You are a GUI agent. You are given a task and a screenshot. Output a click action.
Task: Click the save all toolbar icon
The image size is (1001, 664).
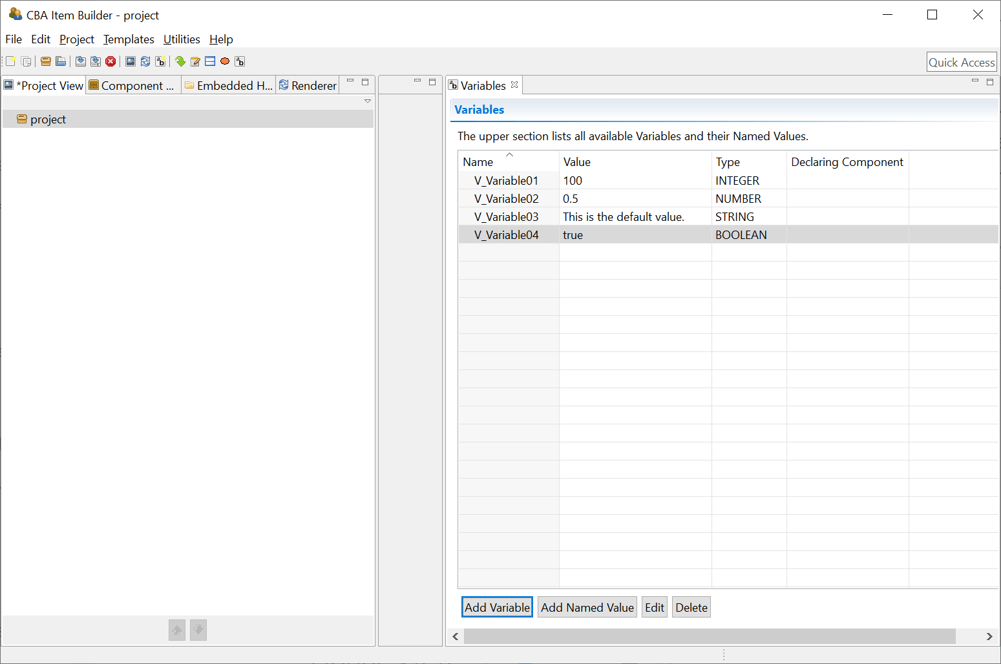coord(96,61)
